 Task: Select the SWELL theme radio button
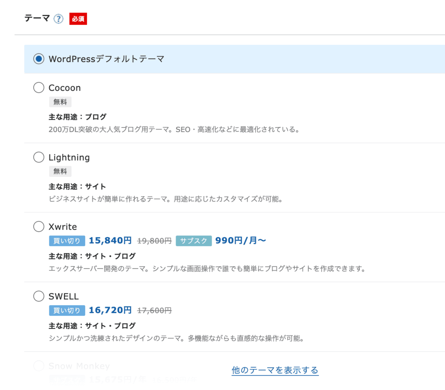point(38,296)
